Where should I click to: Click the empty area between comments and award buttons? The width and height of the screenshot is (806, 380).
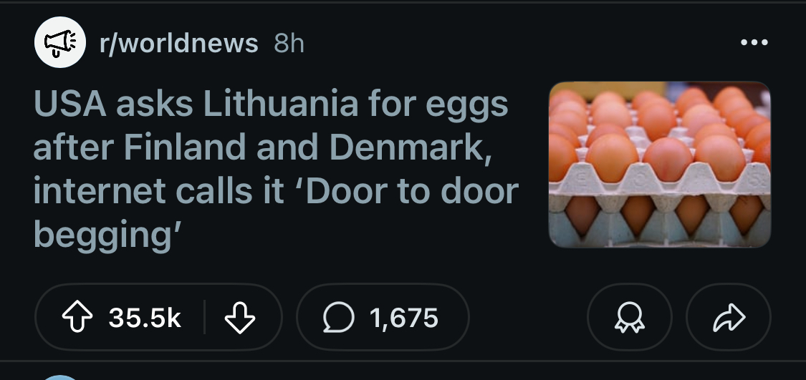pyautogui.click(x=528, y=317)
